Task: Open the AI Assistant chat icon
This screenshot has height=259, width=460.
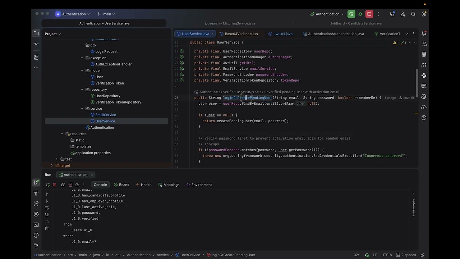Action: click(424, 44)
